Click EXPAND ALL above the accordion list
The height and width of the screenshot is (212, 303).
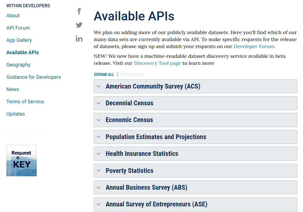[104, 74]
